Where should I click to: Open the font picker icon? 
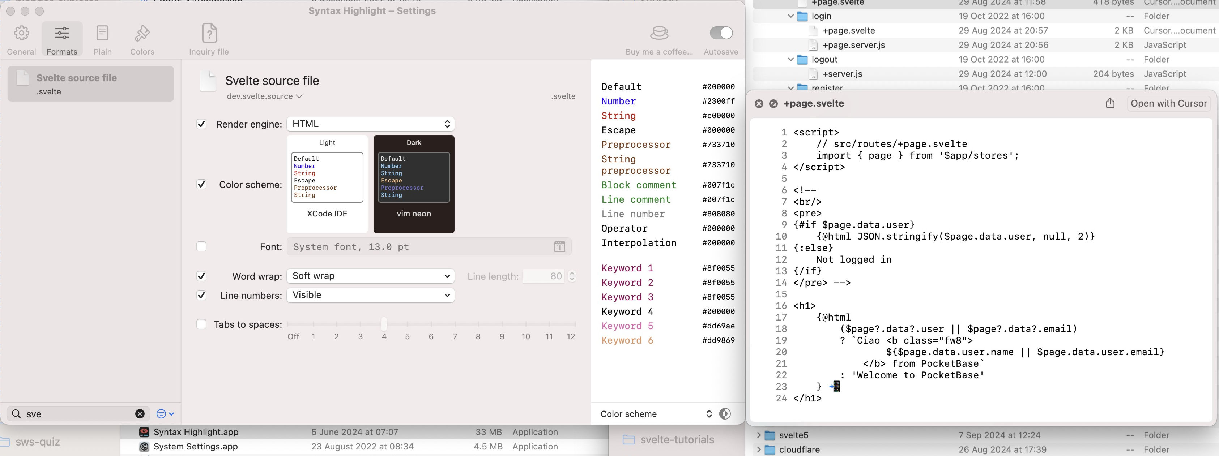pyautogui.click(x=559, y=247)
